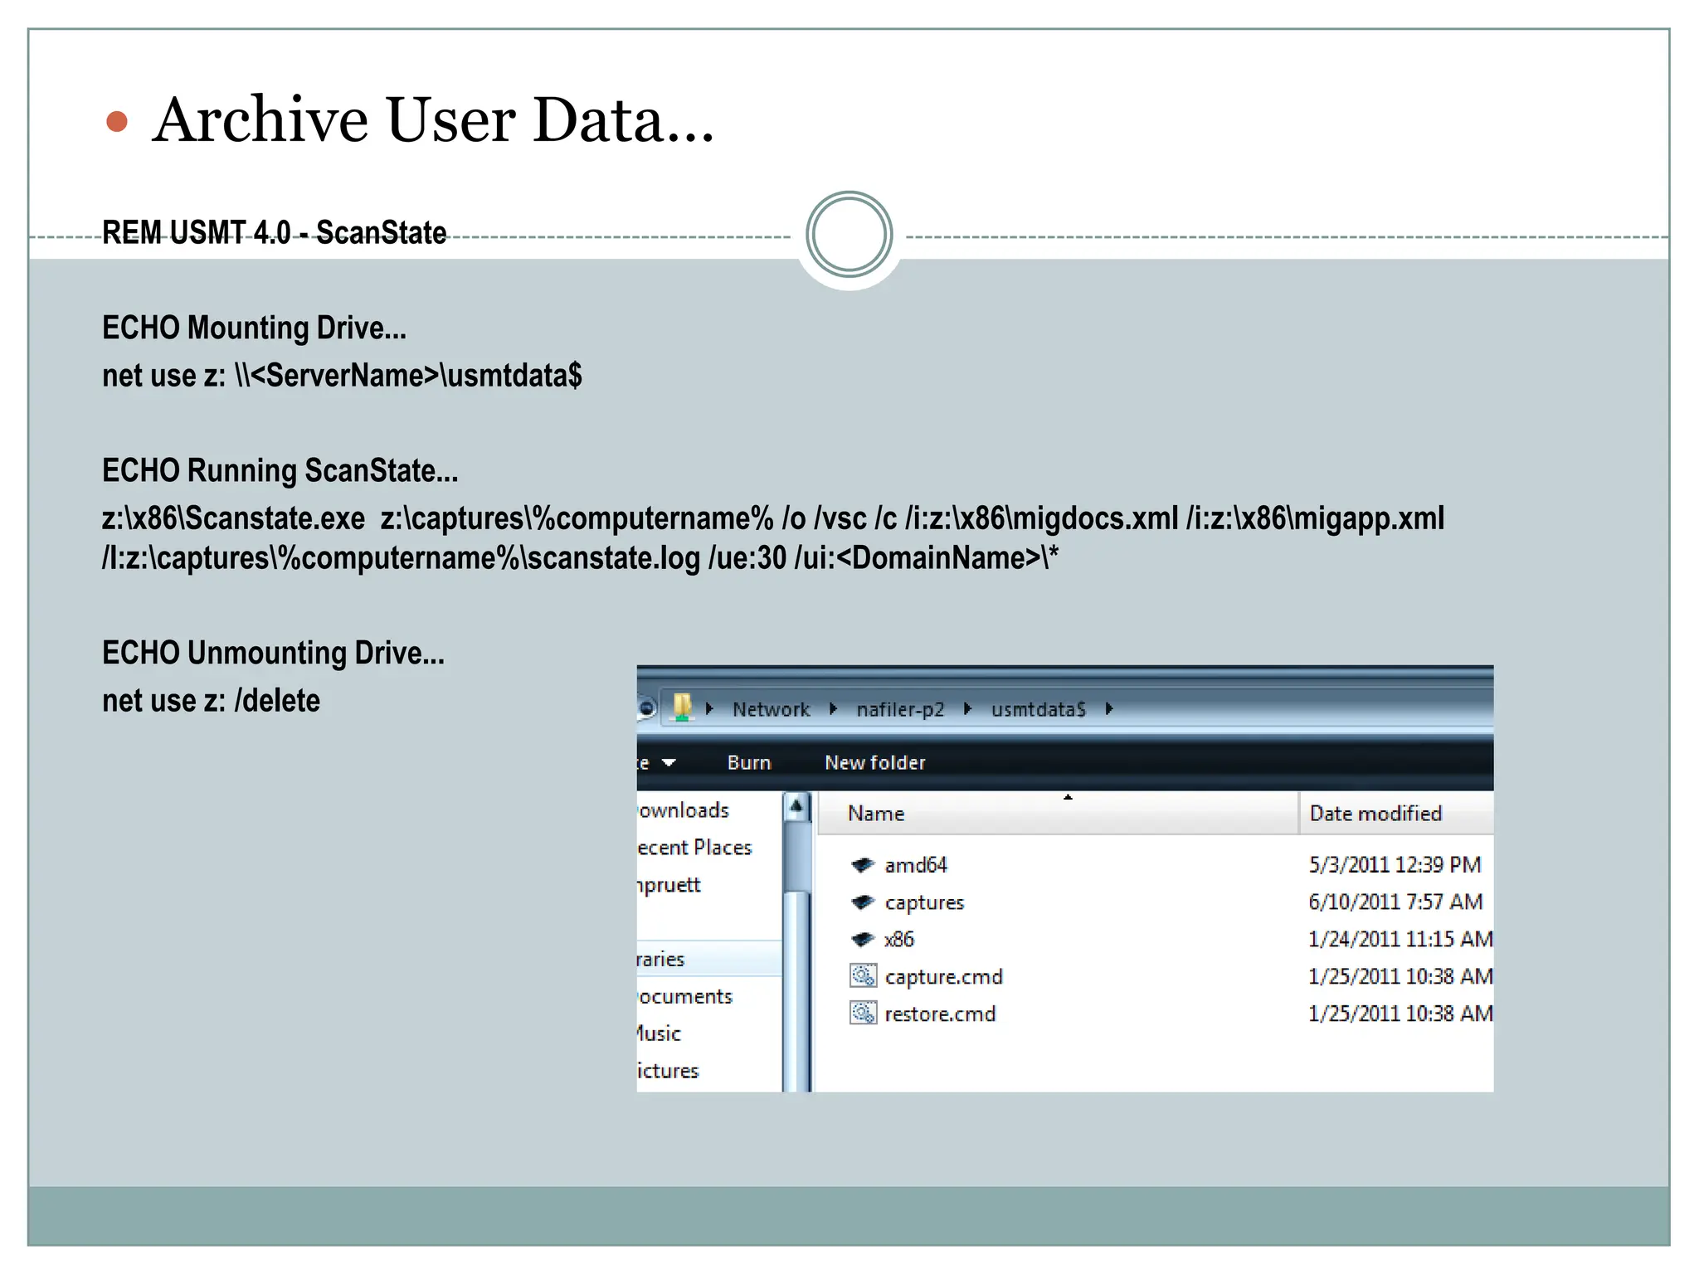Viewport: 1699px width, 1274px height.
Task: Expand the arrow after Network breadcrumb
Action: (x=833, y=708)
